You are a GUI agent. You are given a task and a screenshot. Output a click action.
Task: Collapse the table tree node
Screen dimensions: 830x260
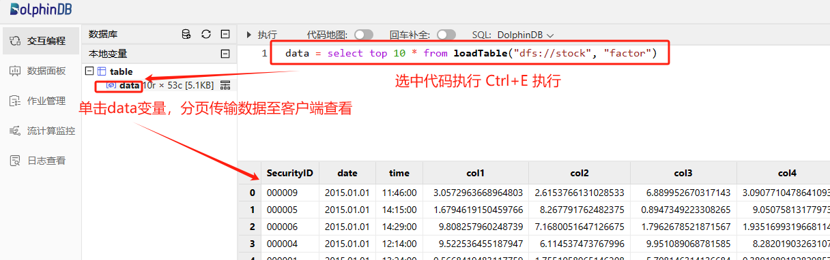click(88, 71)
